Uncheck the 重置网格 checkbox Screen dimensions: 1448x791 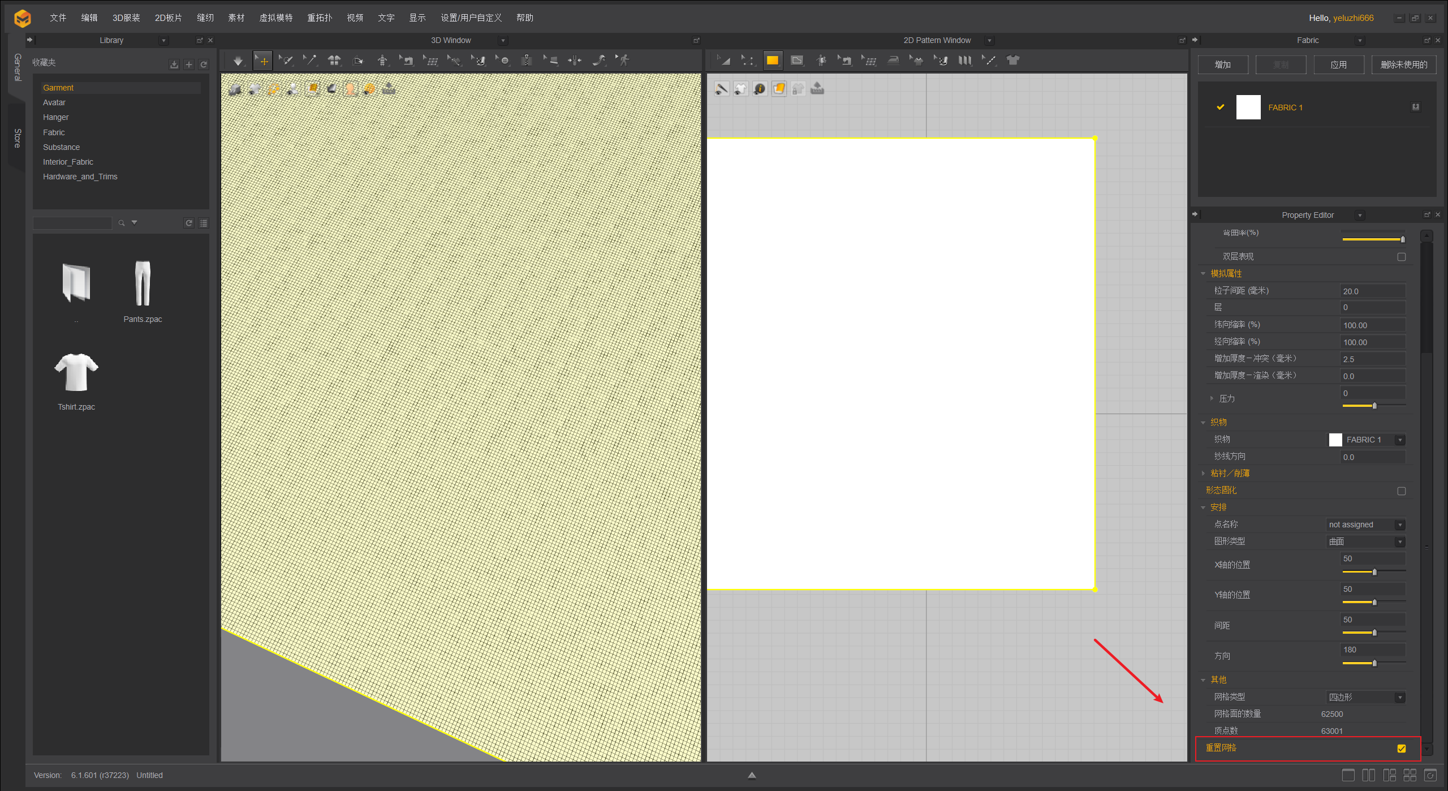pyautogui.click(x=1401, y=748)
